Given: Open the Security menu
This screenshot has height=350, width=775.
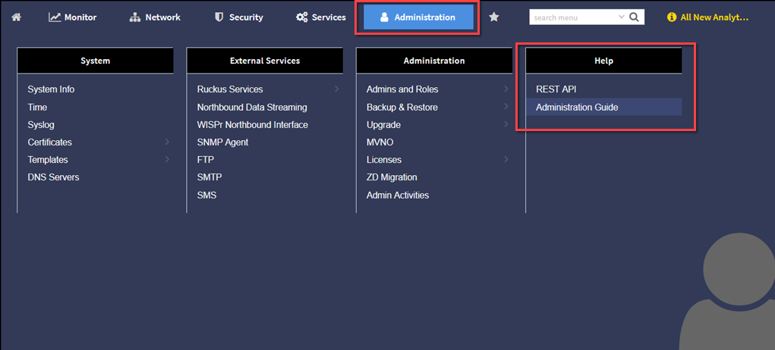Looking at the screenshot, I should pyautogui.click(x=239, y=17).
